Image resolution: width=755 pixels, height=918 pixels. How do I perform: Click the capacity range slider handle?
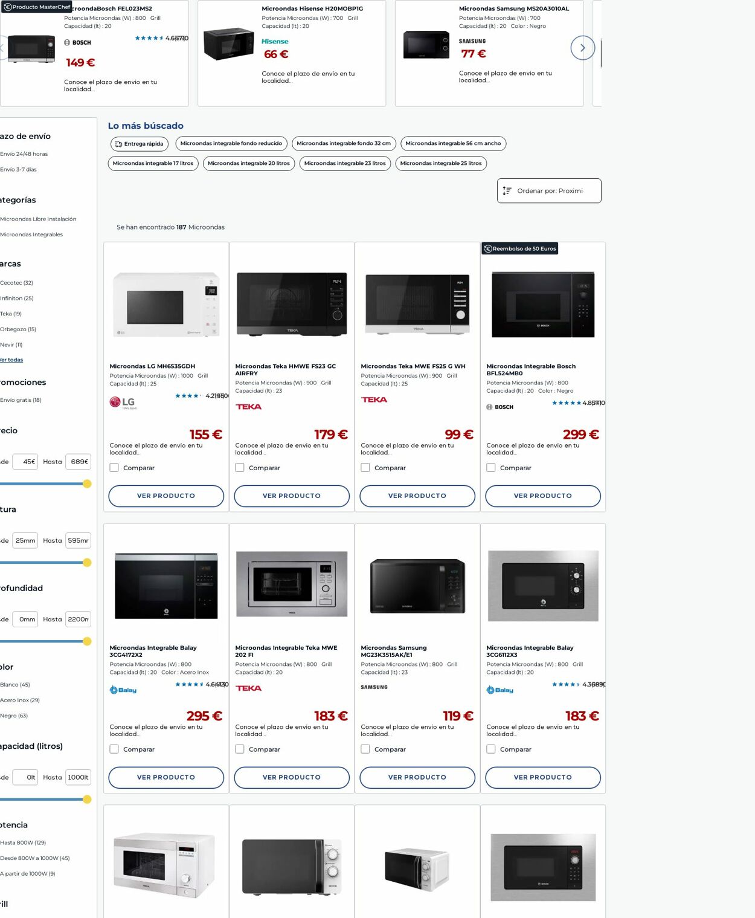point(87,800)
